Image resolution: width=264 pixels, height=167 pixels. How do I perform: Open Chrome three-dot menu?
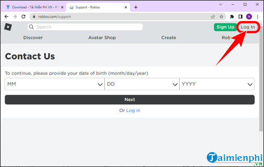[258, 16]
